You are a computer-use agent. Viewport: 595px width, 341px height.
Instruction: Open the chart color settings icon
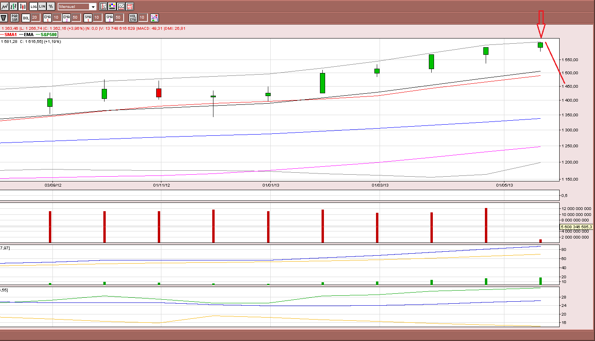112,6
